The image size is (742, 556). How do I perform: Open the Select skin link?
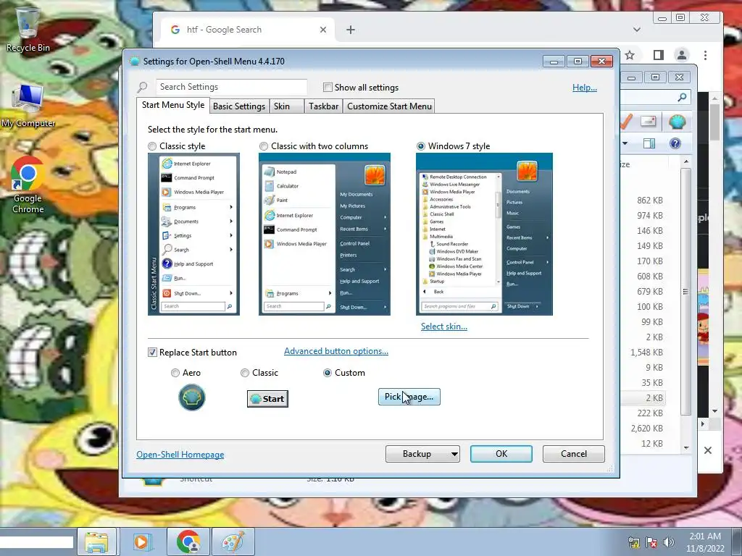[444, 327]
